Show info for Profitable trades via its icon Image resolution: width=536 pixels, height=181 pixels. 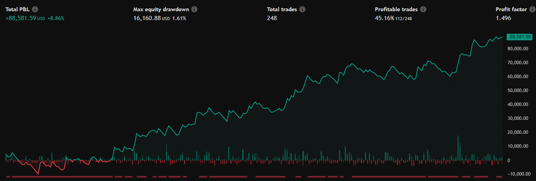pyautogui.click(x=423, y=10)
